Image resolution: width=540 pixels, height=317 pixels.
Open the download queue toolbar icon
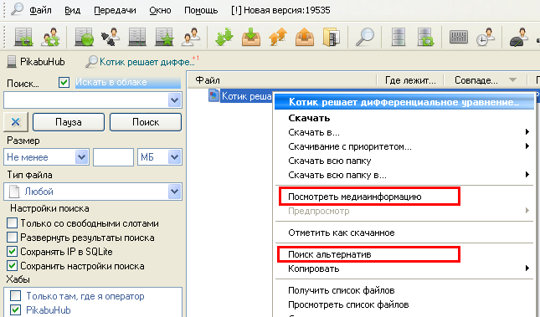(x=224, y=37)
